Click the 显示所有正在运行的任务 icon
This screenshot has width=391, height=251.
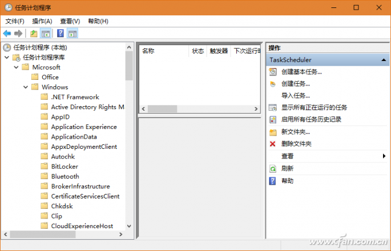tap(273, 108)
